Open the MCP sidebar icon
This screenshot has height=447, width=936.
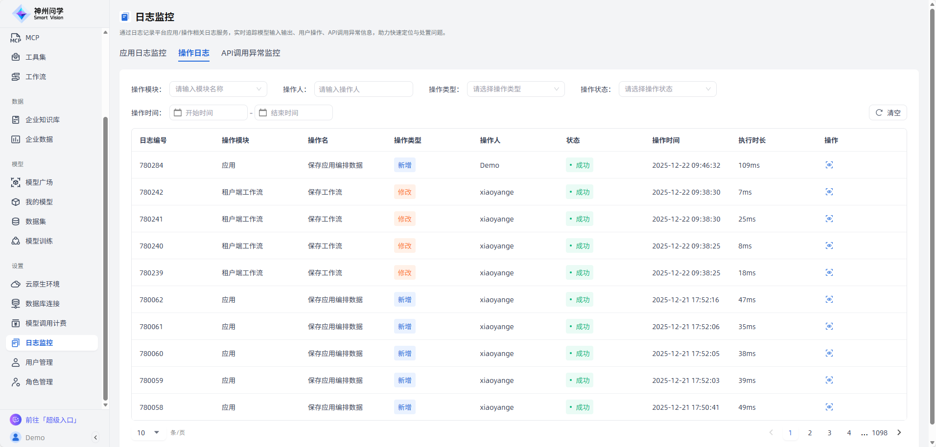click(x=16, y=38)
